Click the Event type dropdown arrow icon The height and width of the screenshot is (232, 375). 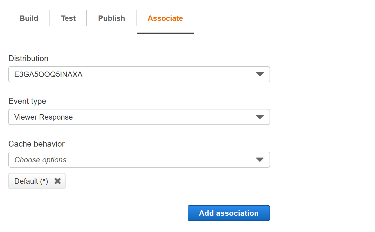(259, 117)
